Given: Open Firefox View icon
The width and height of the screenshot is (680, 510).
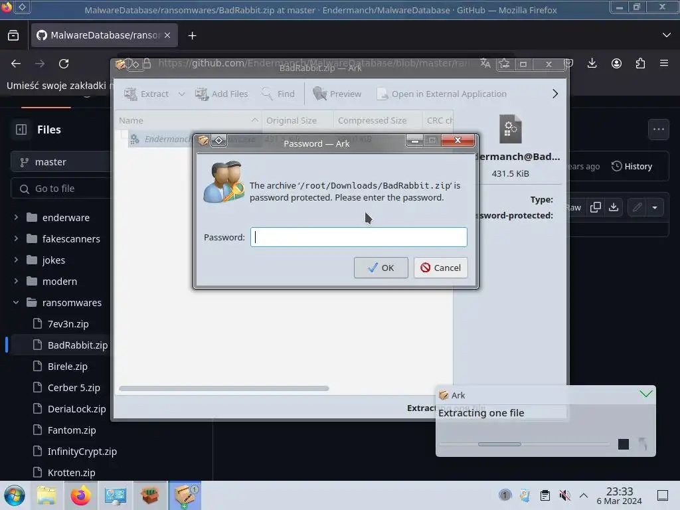Looking at the screenshot, I should click(x=13, y=35).
